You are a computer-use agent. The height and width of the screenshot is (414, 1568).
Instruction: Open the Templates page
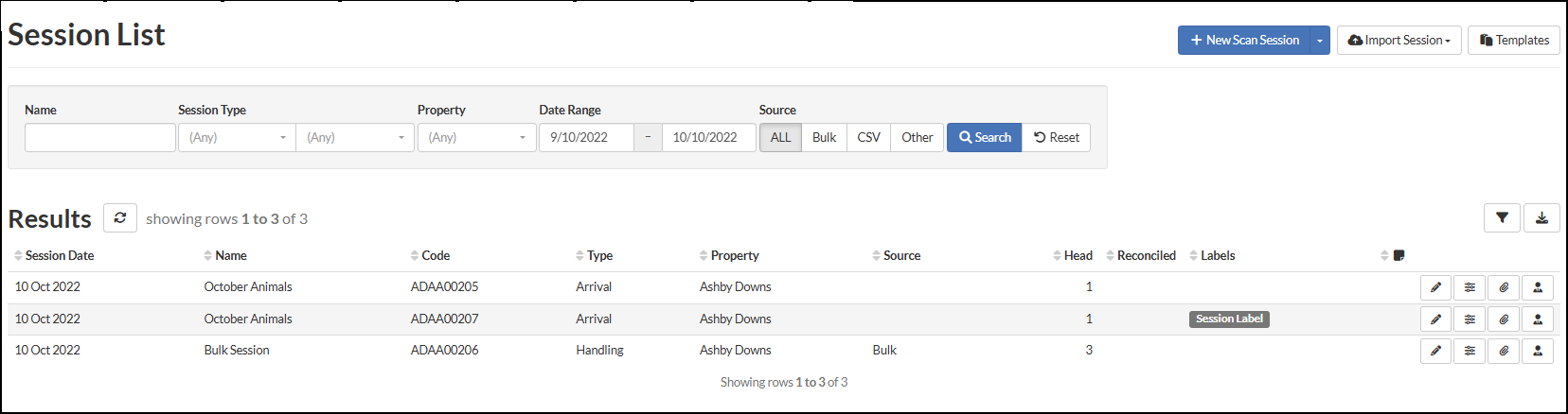(x=1513, y=41)
